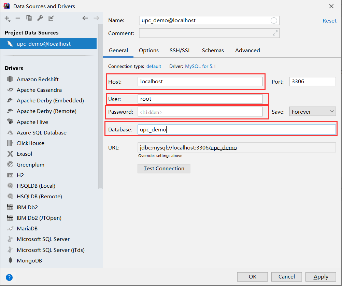Screen dimensions: 342x286
Task: Click the left panel scrollbar
Action: 100,106
